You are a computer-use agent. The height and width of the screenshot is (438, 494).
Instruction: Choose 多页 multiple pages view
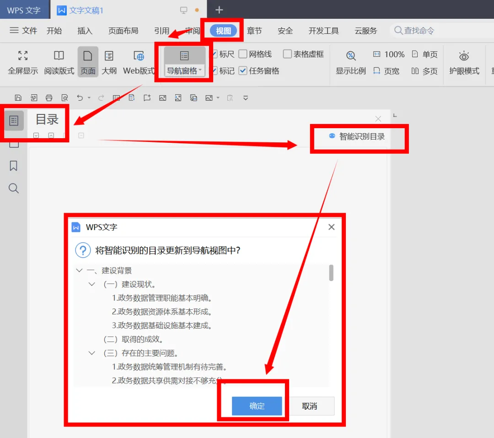click(424, 71)
